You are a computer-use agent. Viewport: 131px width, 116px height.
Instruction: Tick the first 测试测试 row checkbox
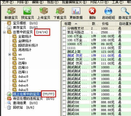[64, 67]
